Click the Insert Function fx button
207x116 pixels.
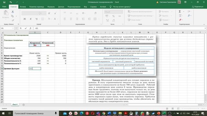(x=30, y=28)
